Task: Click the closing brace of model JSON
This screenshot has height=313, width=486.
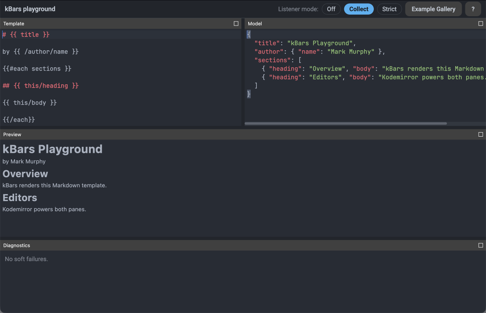Action: [x=249, y=94]
